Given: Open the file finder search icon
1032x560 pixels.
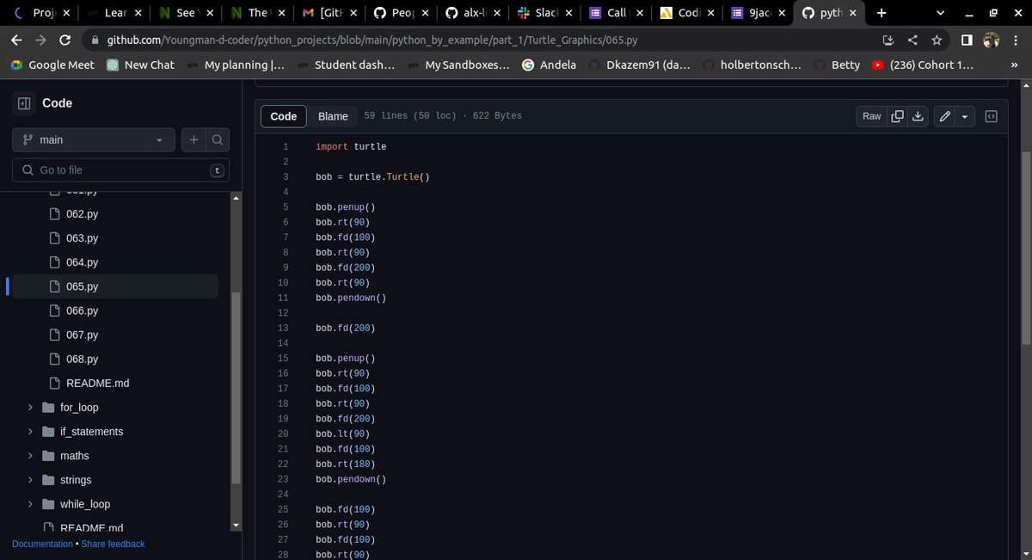Looking at the screenshot, I should click(x=218, y=138).
